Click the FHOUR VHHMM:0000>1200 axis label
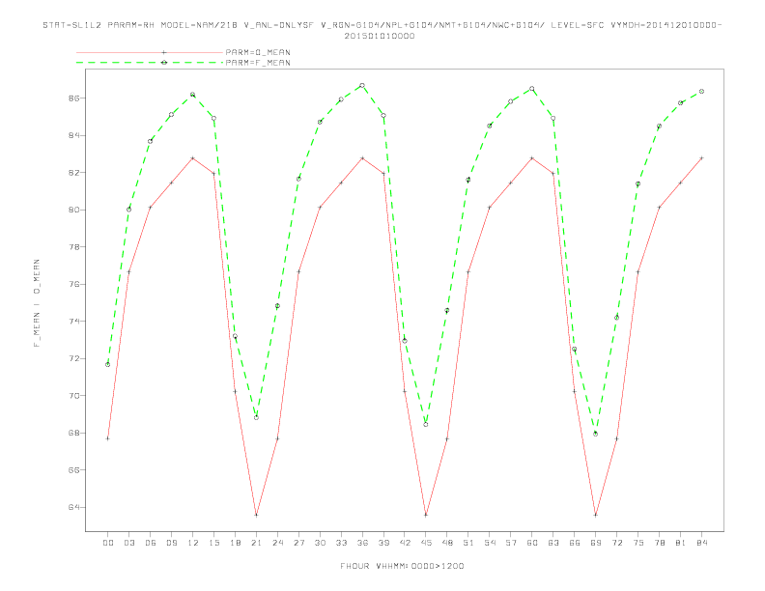Screen dimensions: 765x591 pos(402,566)
